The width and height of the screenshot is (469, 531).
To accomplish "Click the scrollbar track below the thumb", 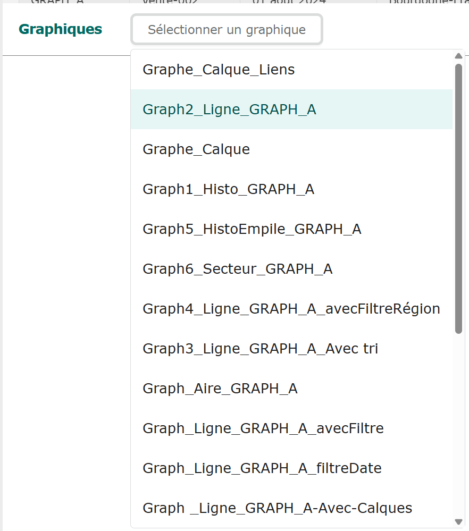I will click(x=459, y=425).
